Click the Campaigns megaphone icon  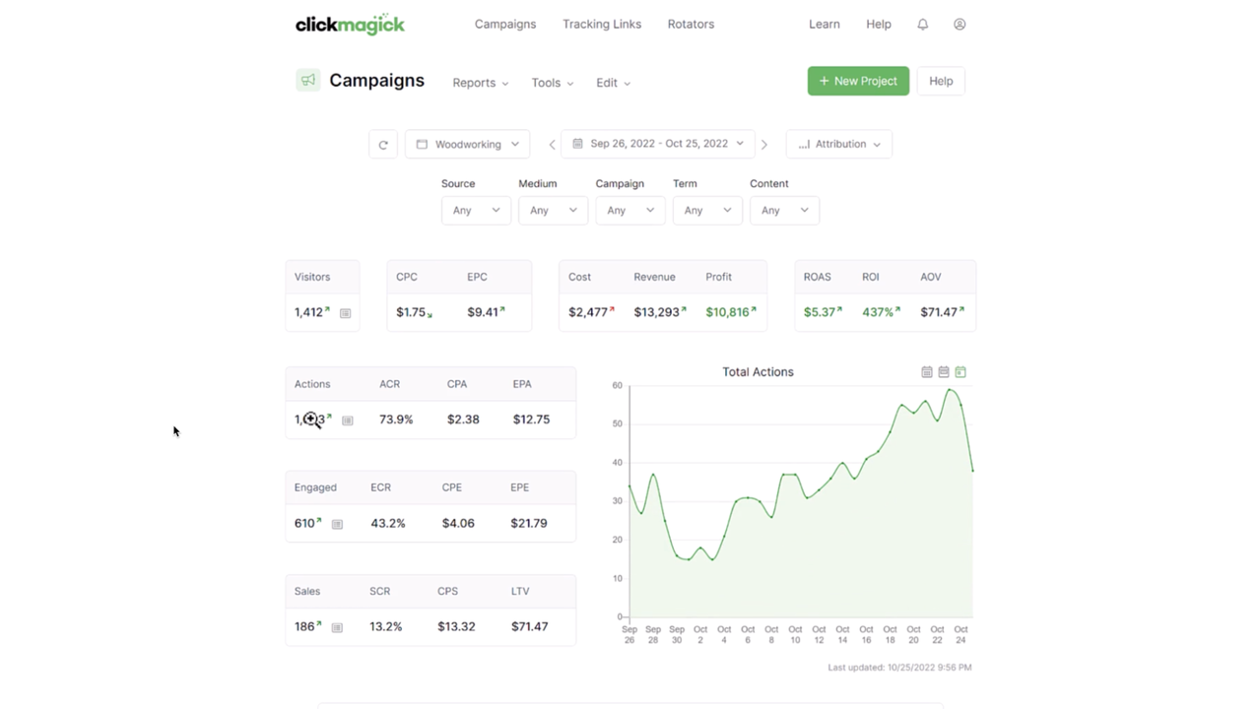tap(308, 81)
